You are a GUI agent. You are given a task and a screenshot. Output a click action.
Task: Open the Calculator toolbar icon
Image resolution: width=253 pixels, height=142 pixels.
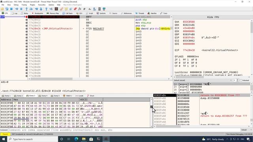99,9
